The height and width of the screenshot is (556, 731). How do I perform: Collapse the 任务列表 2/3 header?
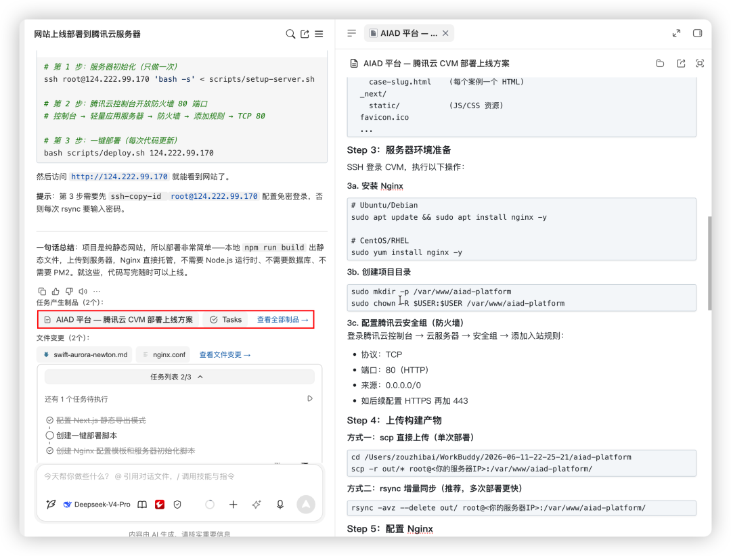coord(179,377)
